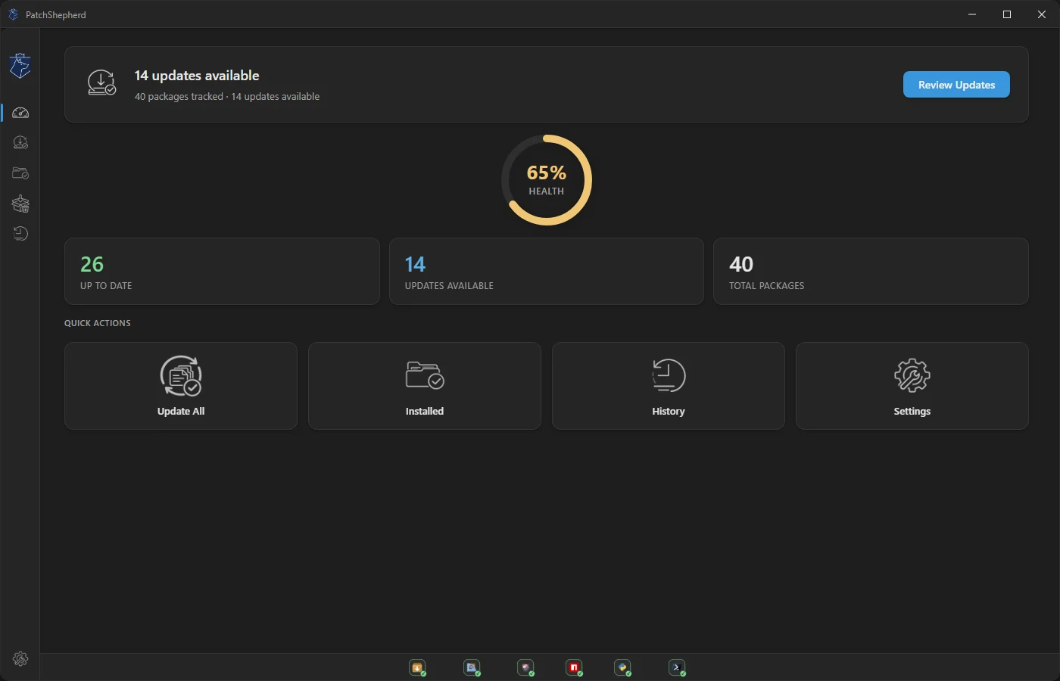Screen dimensions: 1060x681
Task: Click '40 packages tracked' subtitle text
Action: 179,97
